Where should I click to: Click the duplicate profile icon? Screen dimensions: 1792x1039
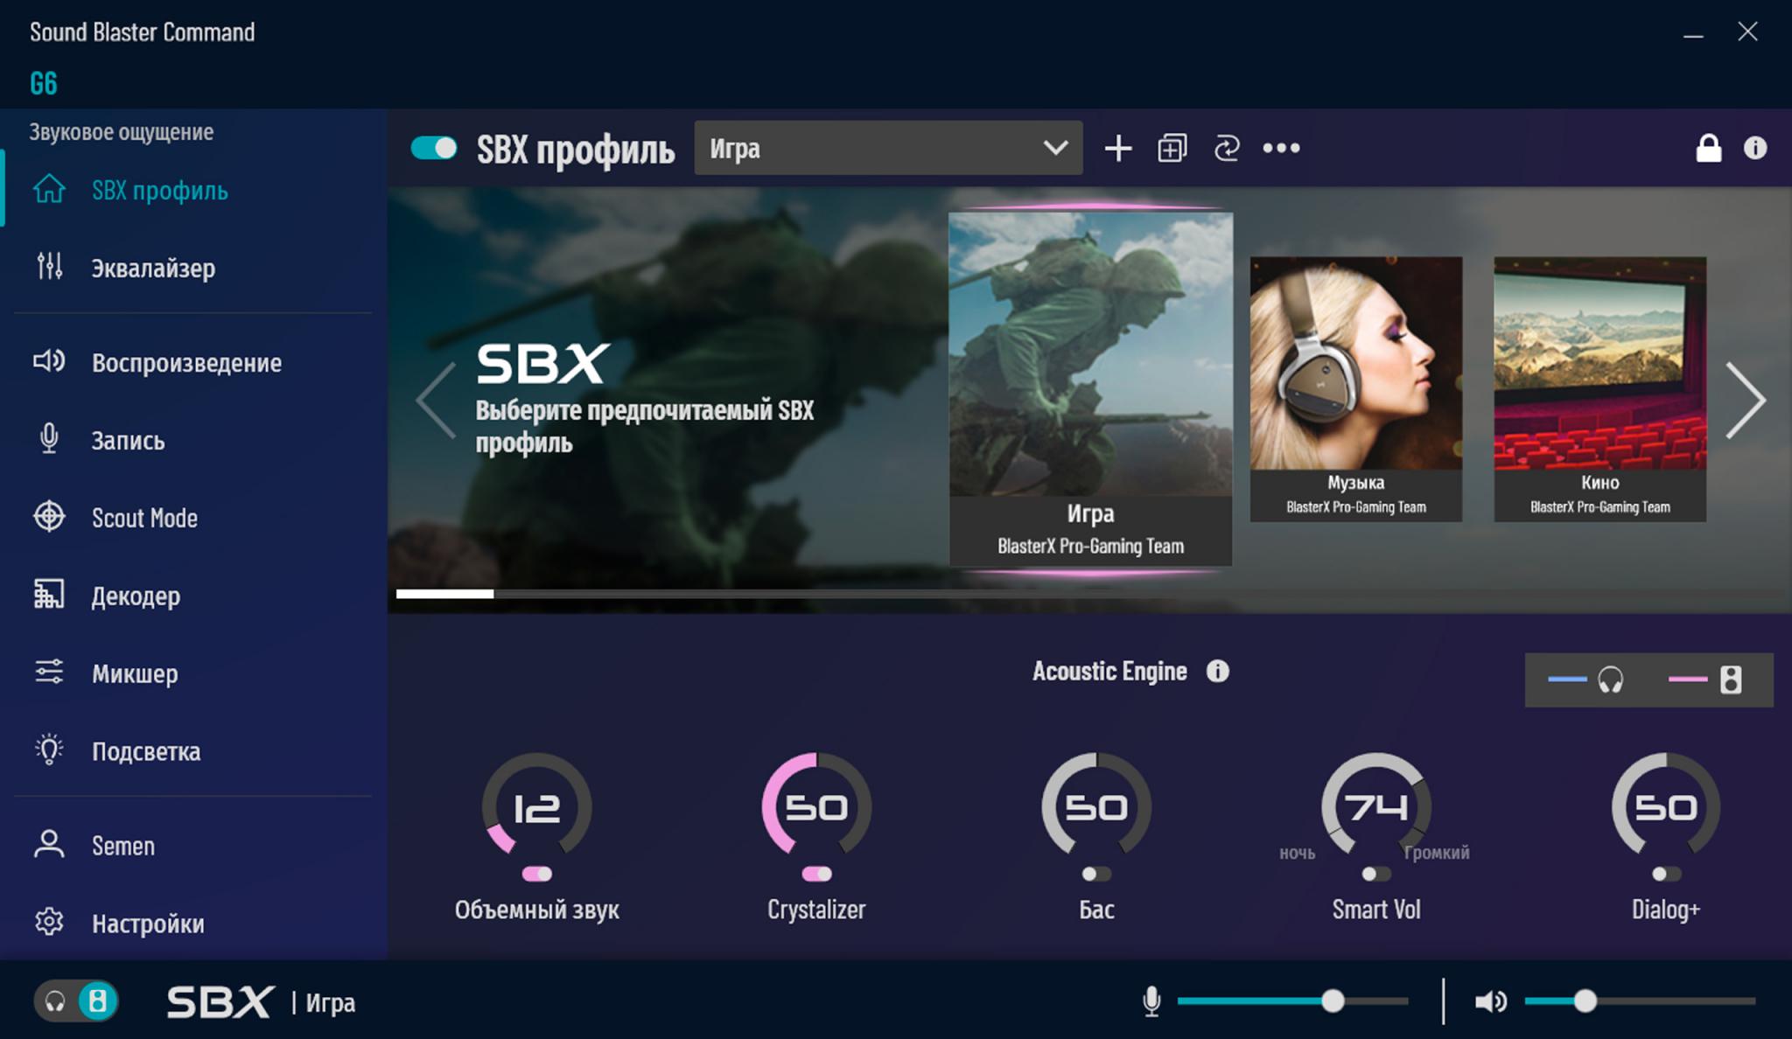coord(1172,149)
